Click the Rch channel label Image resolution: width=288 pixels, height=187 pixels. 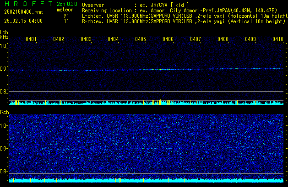[x=5, y=112]
